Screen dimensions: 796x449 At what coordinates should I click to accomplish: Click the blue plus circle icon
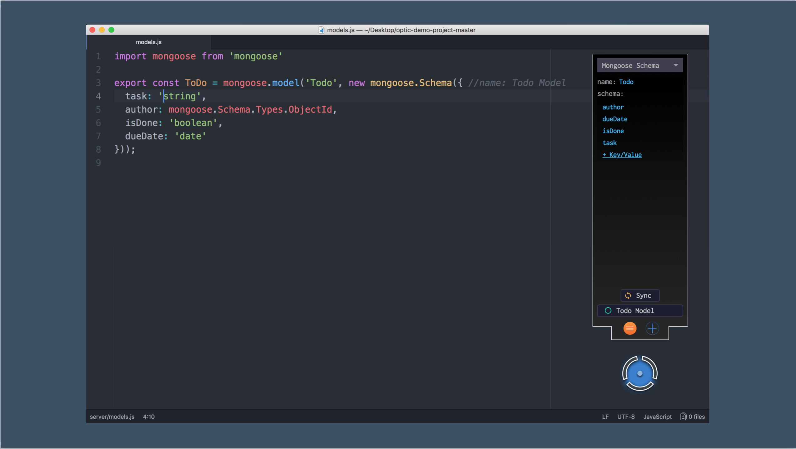[x=652, y=328]
